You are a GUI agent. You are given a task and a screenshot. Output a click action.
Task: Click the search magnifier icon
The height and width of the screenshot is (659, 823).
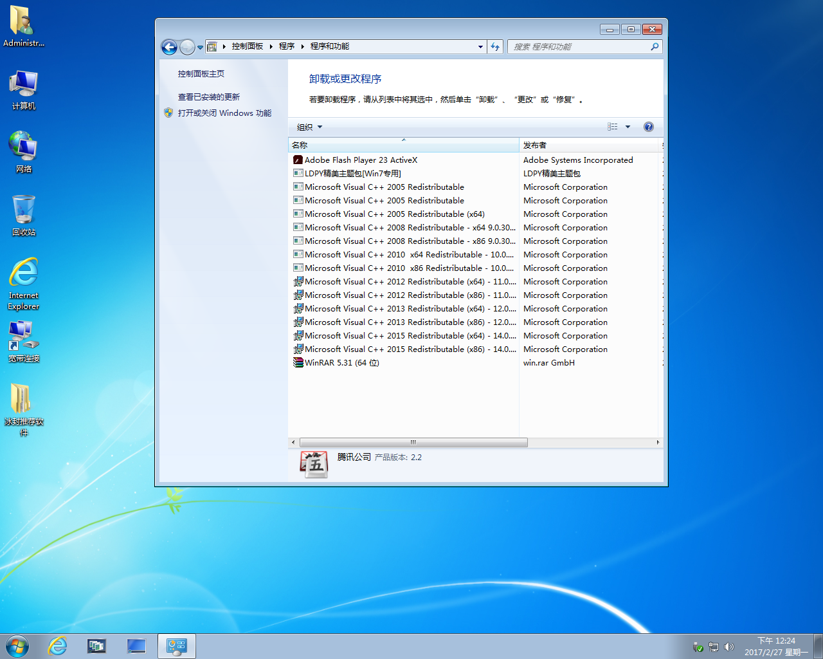[655, 46]
